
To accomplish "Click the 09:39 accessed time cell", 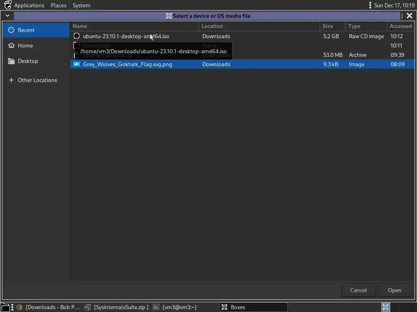I will click(397, 55).
